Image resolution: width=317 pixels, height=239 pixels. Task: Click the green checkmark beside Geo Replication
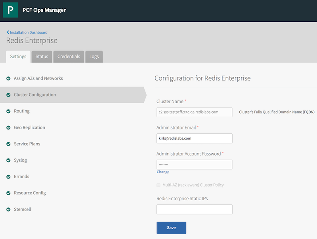coord(8,128)
